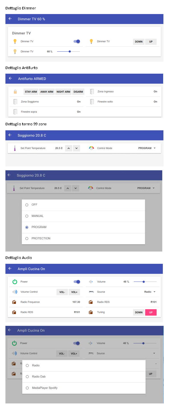Select Radio Dab from source list
The width and height of the screenshot is (176, 420).
[27, 377]
